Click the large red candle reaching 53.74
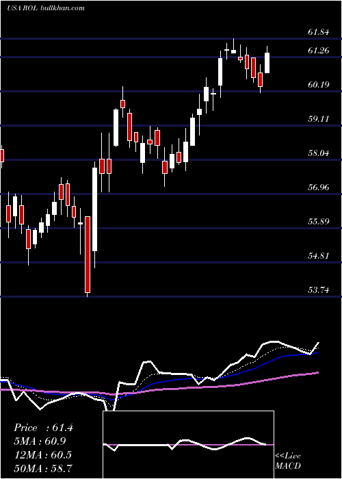The width and height of the screenshot is (342, 479). pyautogui.click(x=88, y=255)
